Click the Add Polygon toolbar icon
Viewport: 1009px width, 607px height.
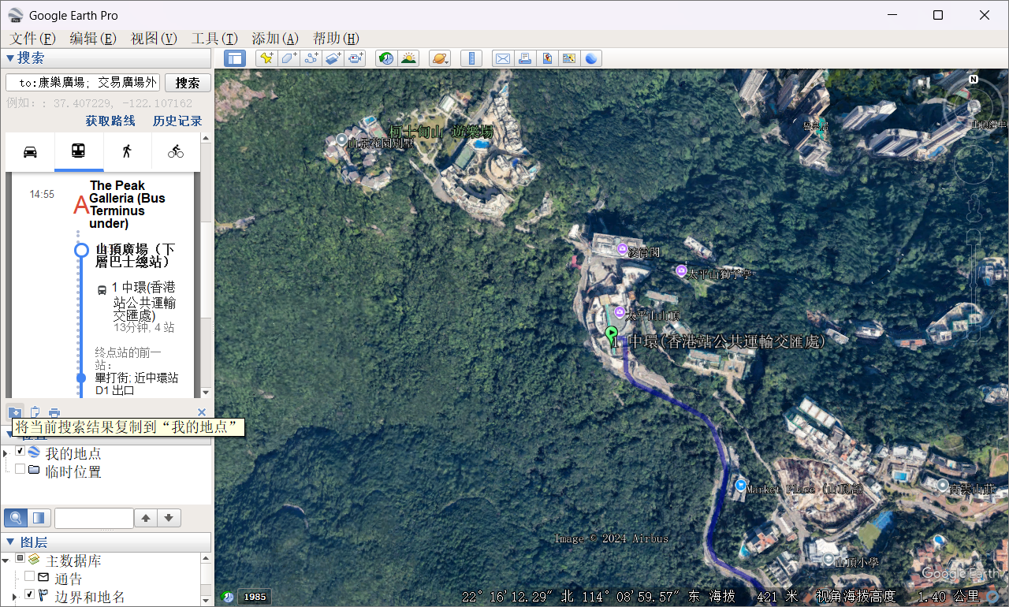(x=289, y=58)
